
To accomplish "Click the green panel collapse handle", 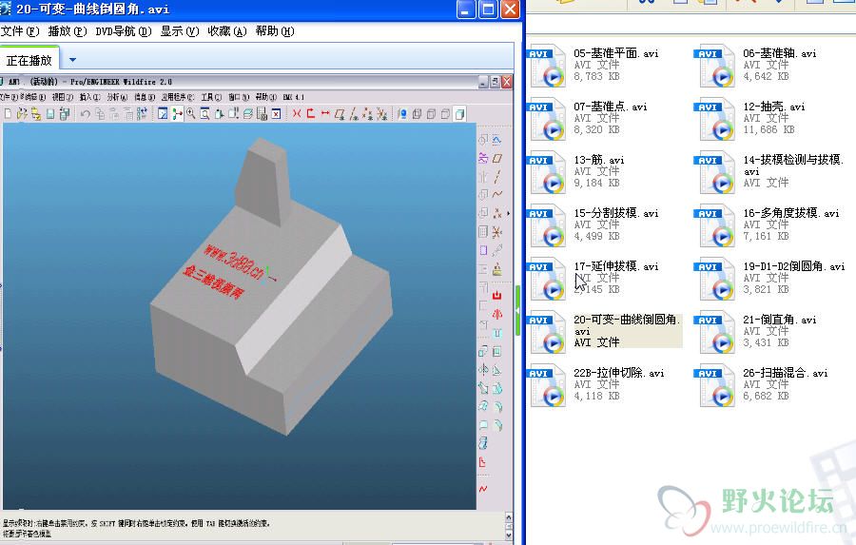I will 517,310.
